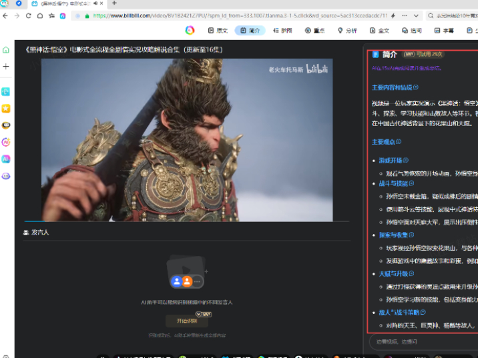The image size is (478, 358).
Task: Select the 简介 tab
Action: click(250, 31)
